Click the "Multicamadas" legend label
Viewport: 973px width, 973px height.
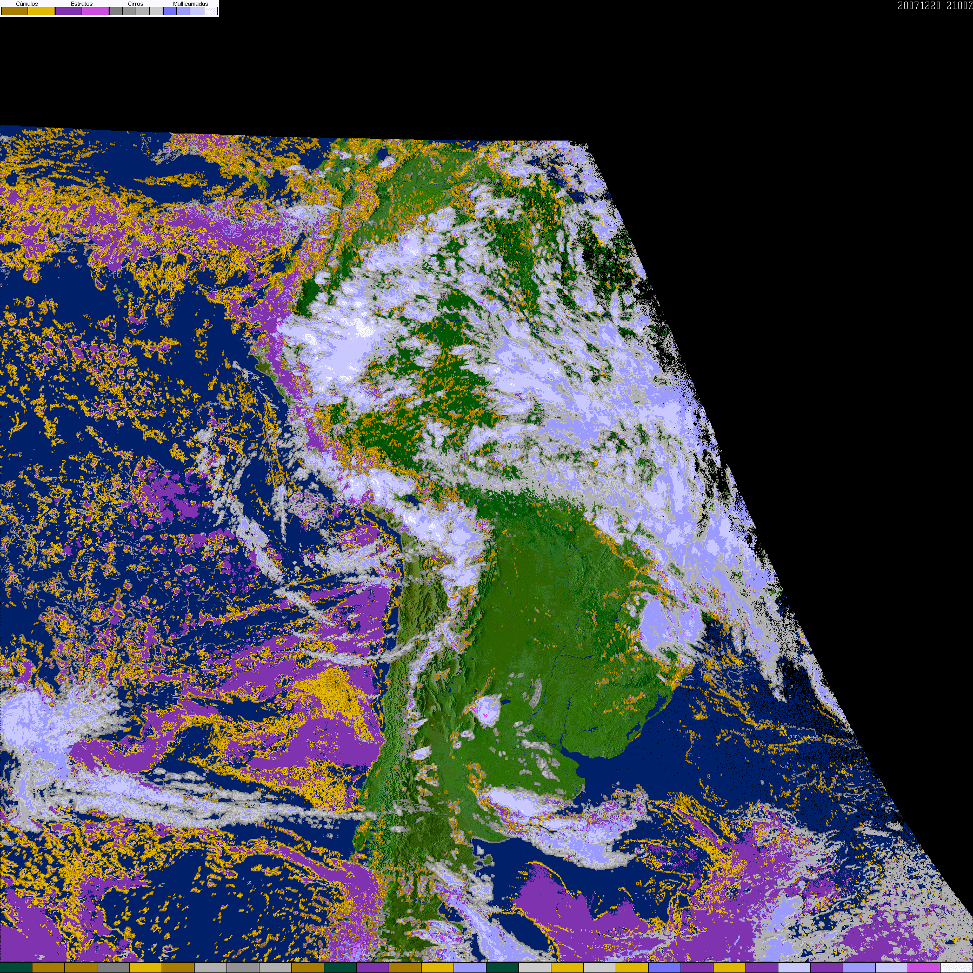click(191, 4)
